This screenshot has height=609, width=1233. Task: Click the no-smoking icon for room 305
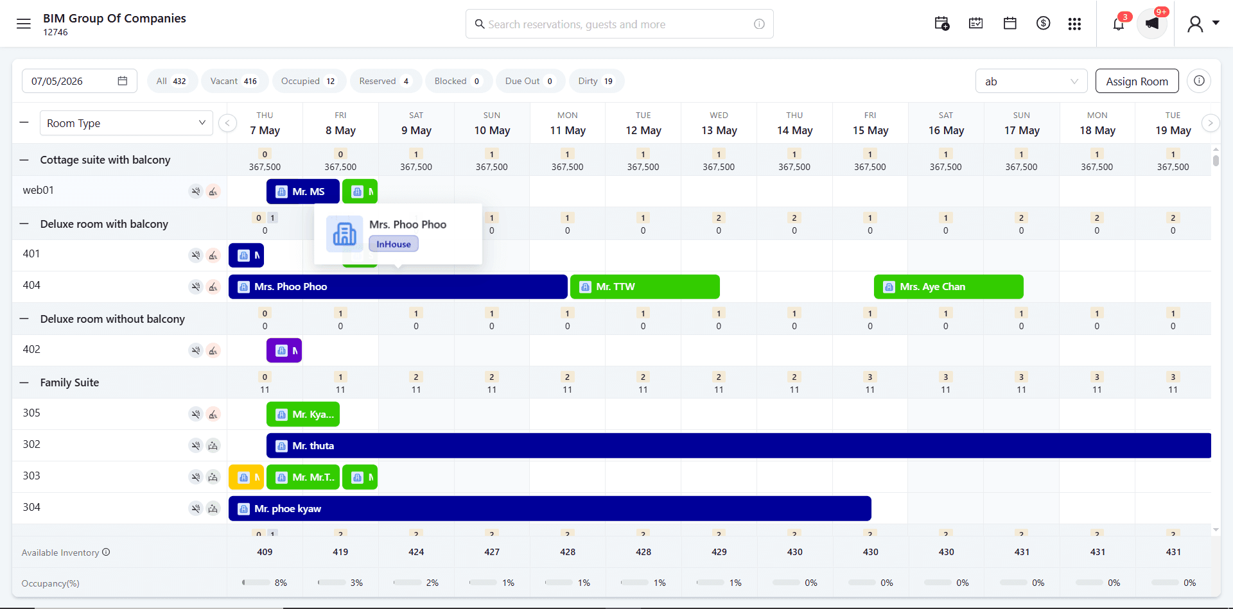196,414
